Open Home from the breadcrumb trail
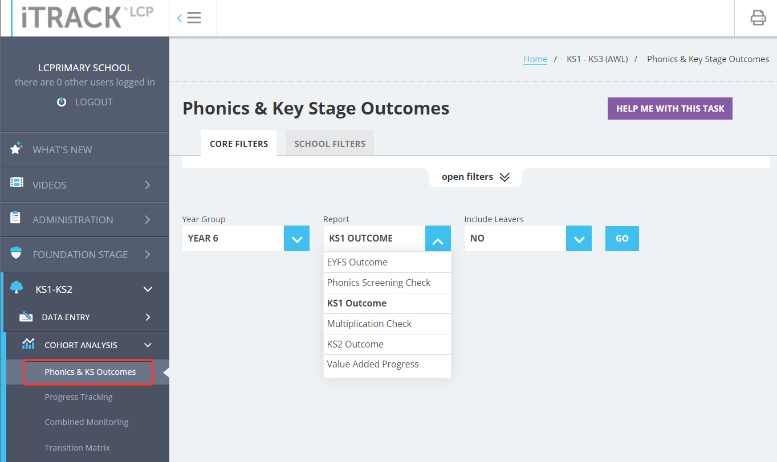Image resolution: width=777 pixels, height=462 pixels. pos(535,59)
